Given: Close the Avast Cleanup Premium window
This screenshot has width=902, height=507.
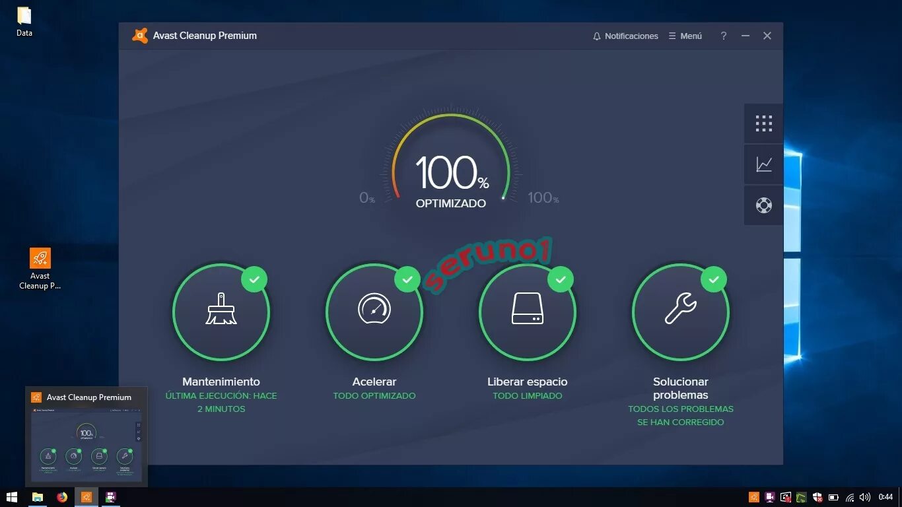Looking at the screenshot, I should point(767,36).
